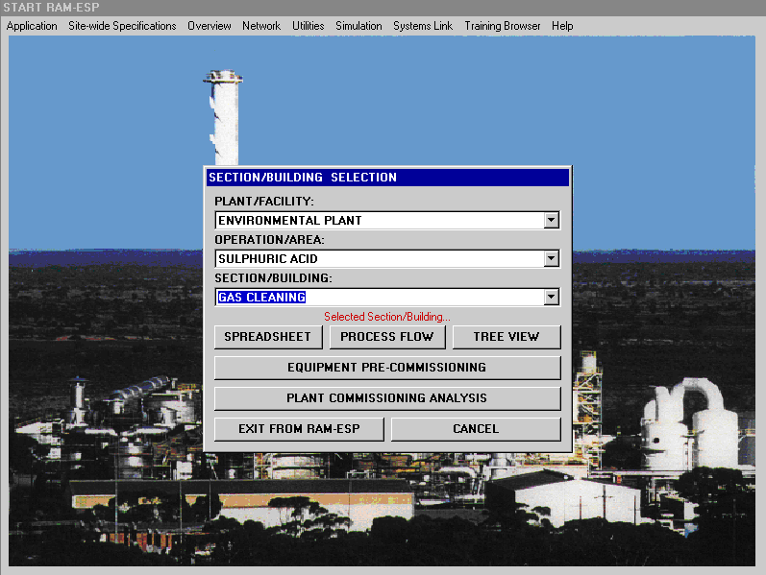Image resolution: width=766 pixels, height=575 pixels.
Task: Click the Section/Building Selection title bar
Action: coord(387,178)
